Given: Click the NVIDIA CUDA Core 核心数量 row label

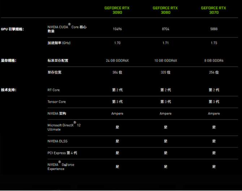Looking at the screenshot, I should 67,29.
